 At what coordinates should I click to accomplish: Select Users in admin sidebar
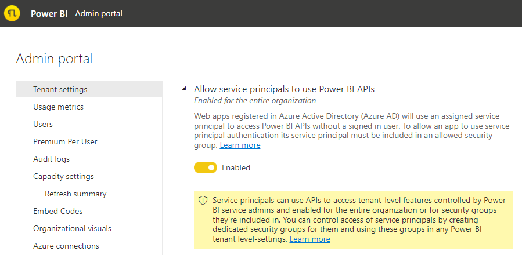pyautogui.click(x=43, y=124)
